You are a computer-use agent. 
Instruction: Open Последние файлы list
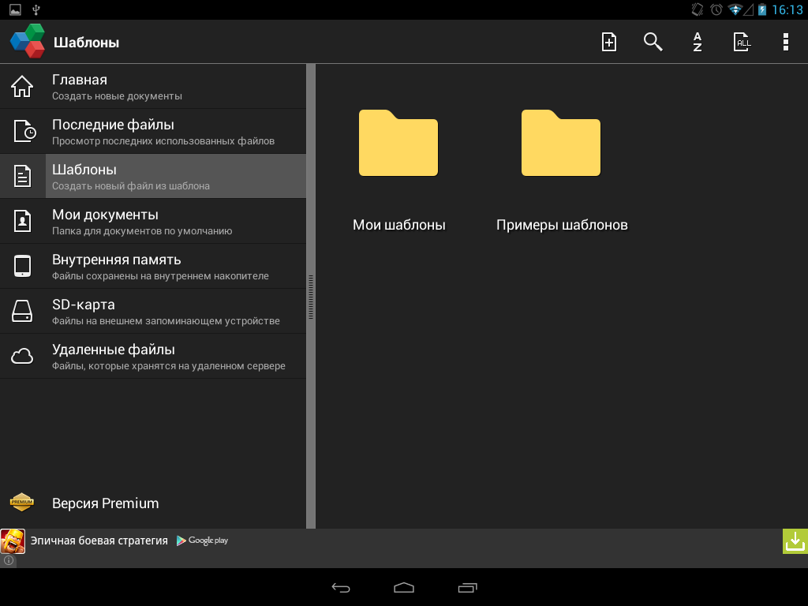point(152,132)
